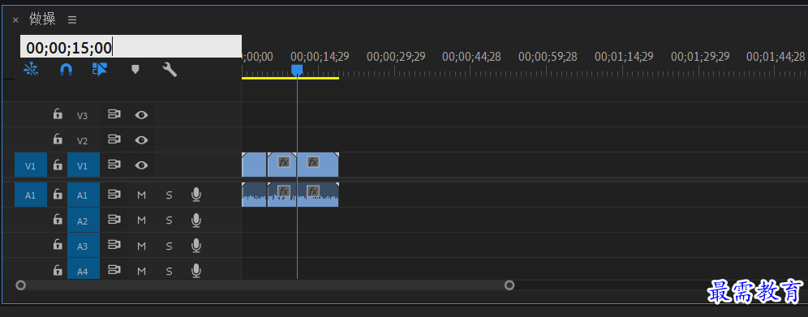
Task: Close the 做操 sequence tab
Action: 15,20
